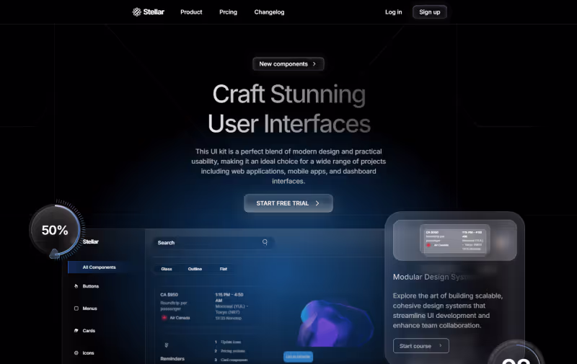Viewport: 577px width, 364px height.
Task: Click the icon above Reminders
Action: click(x=167, y=345)
